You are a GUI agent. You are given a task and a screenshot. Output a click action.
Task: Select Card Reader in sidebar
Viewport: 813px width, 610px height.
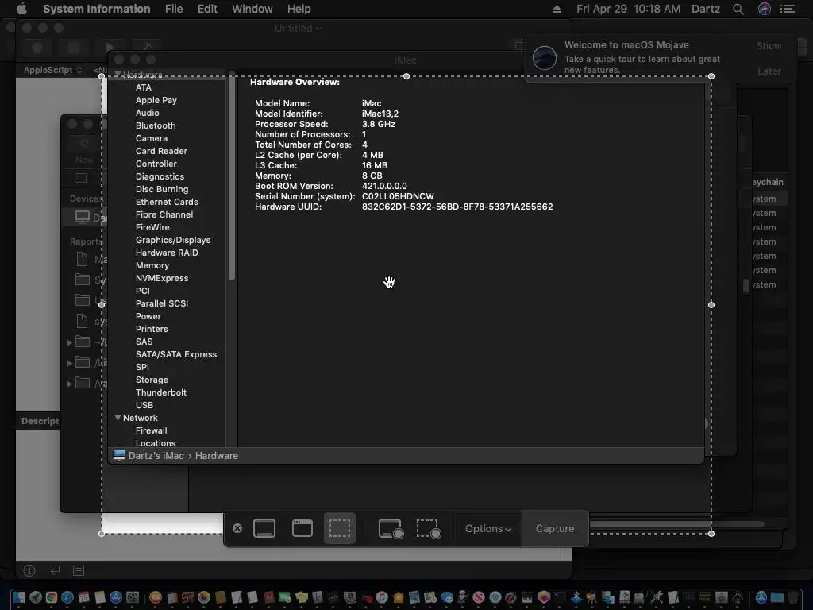tap(161, 151)
